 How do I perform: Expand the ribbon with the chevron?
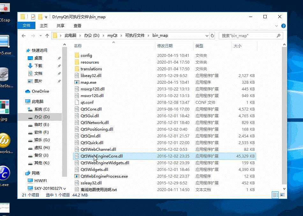(x=276, y=26)
